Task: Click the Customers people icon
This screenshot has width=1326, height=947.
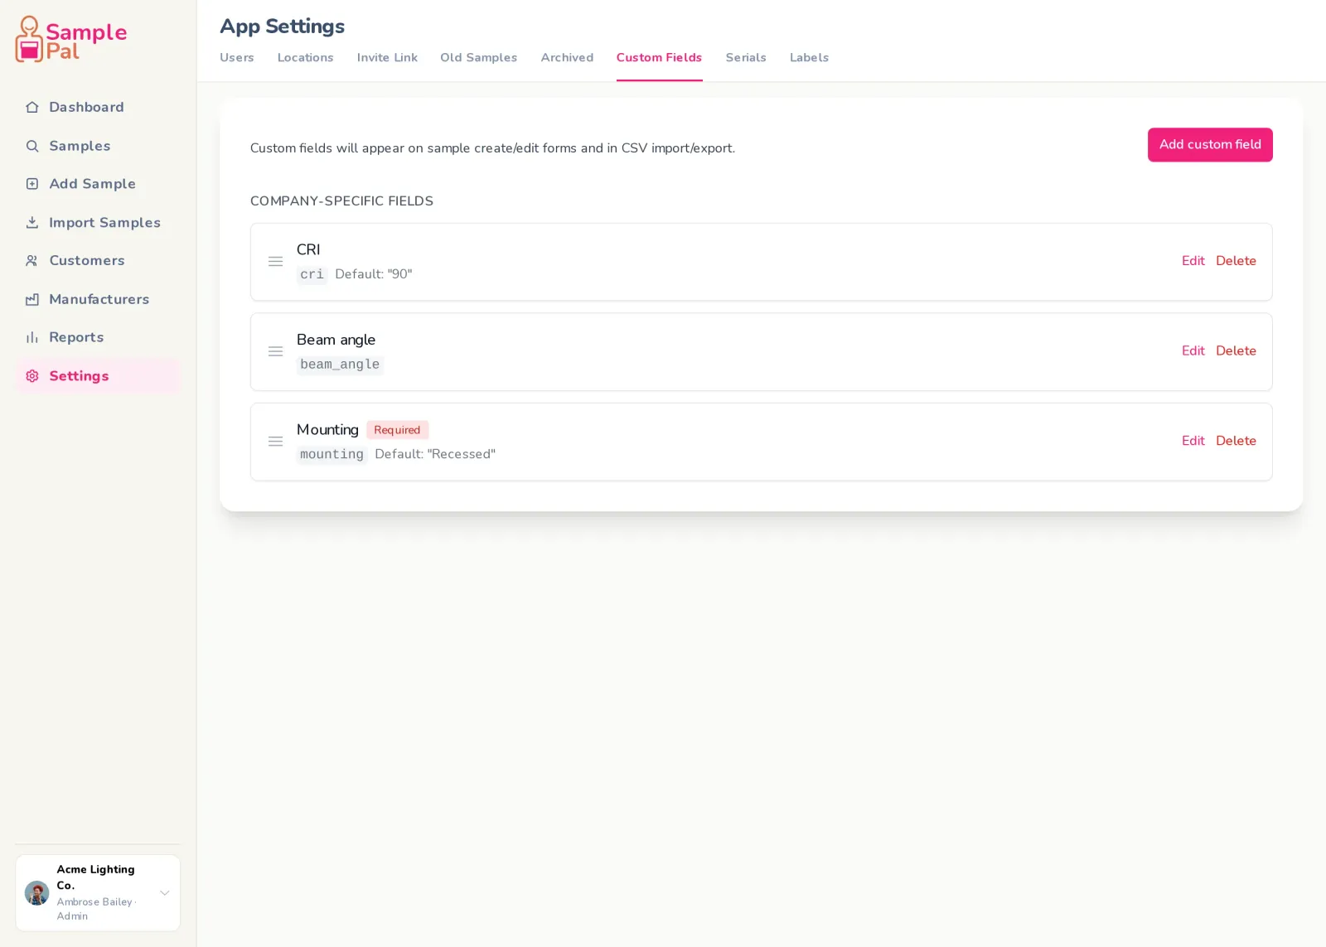Action: click(x=32, y=260)
